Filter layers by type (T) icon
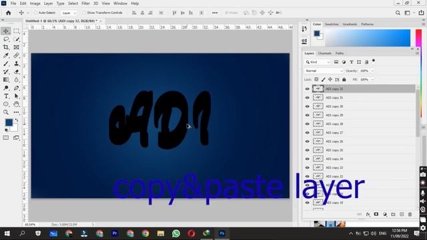 tap(352, 62)
